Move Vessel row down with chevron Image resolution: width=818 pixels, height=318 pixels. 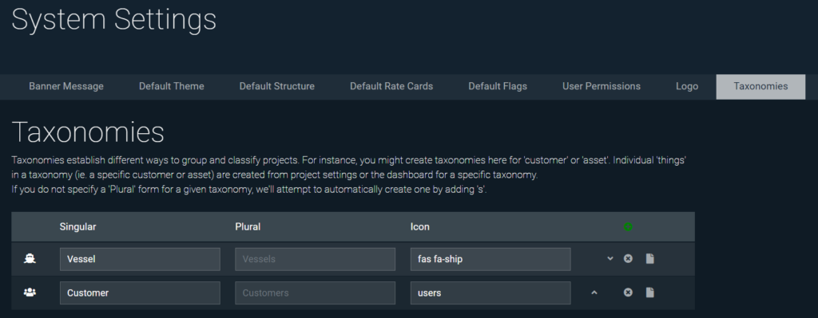[610, 259]
